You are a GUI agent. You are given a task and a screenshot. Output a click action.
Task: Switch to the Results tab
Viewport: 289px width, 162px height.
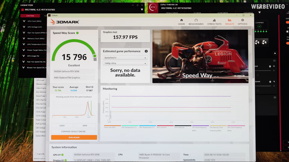pyautogui.click(x=229, y=22)
